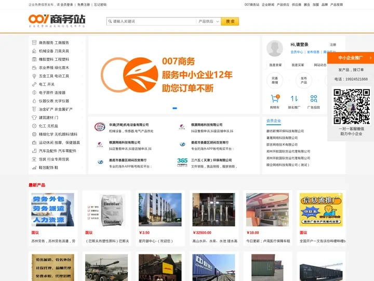The image size is (374, 281).
Task: Switch to the 我是买家 tab
Action: click(298, 65)
